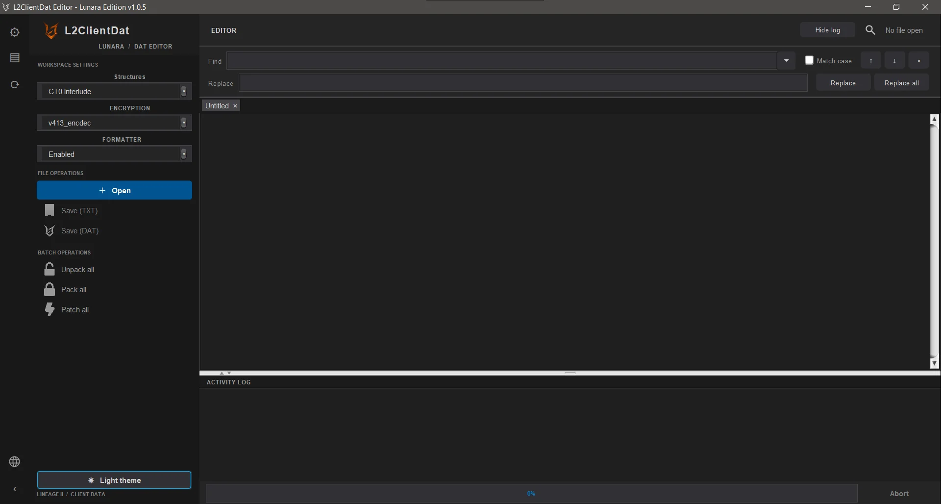Expand the Find history dropdown arrow

tap(786, 61)
